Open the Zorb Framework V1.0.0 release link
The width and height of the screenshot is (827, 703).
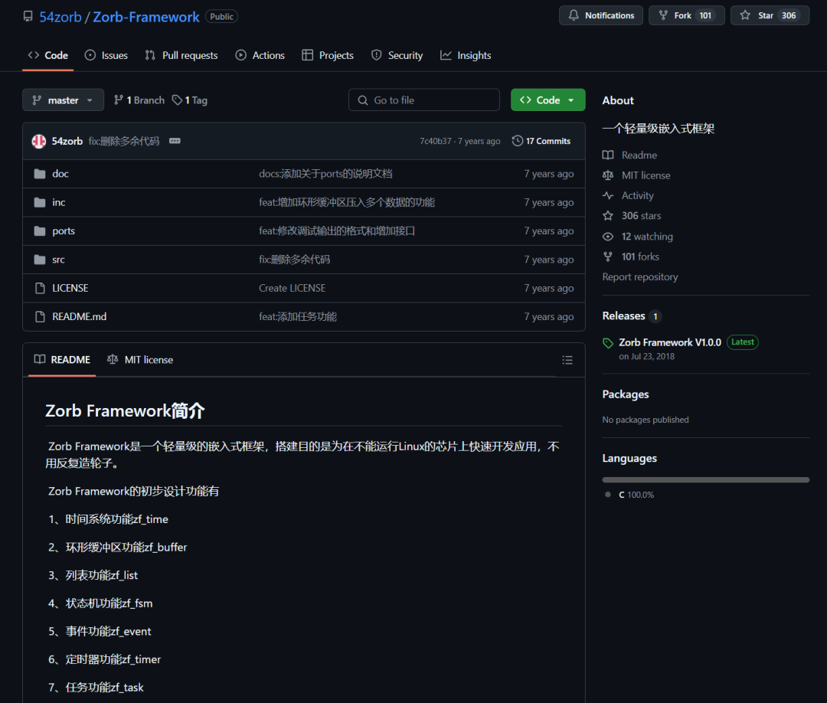[x=669, y=342]
